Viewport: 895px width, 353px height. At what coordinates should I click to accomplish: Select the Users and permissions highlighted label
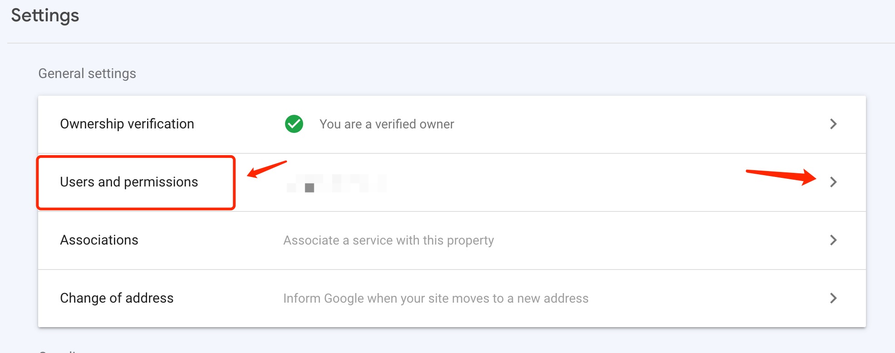[128, 182]
